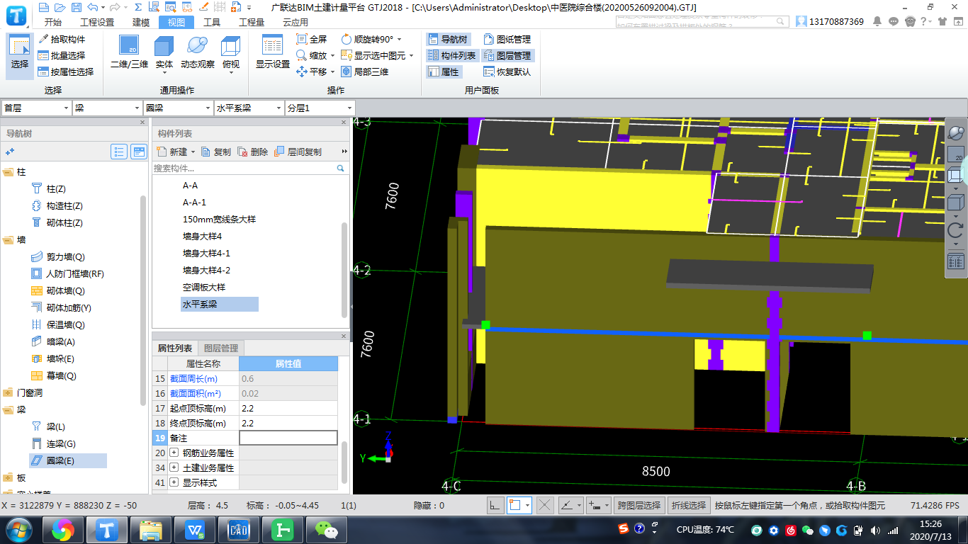Toggle 图层管理 layer management panel
This screenshot has width=968, height=544.
click(507, 55)
